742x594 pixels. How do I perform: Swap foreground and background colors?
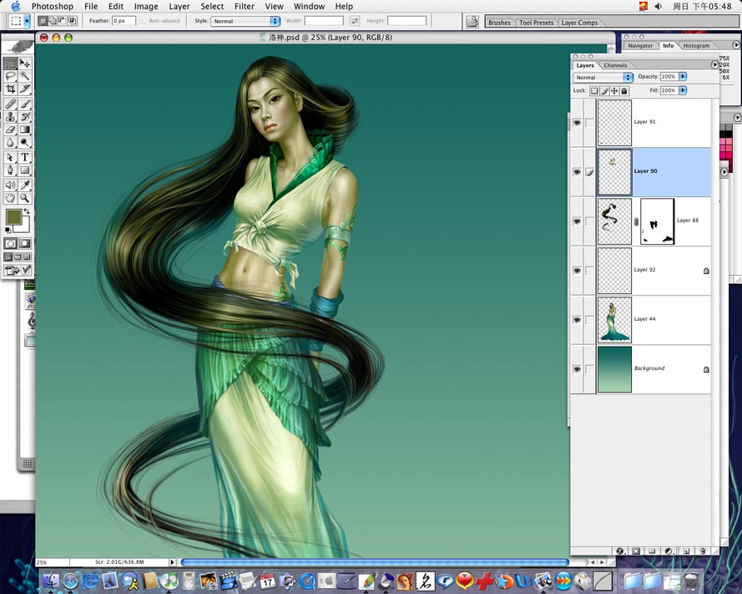(x=27, y=211)
